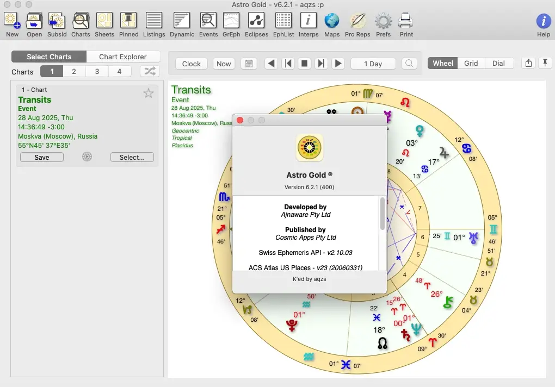Click the chart wheel settings icon

click(x=87, y=157)
